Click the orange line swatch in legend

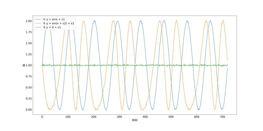click(38, 23)
